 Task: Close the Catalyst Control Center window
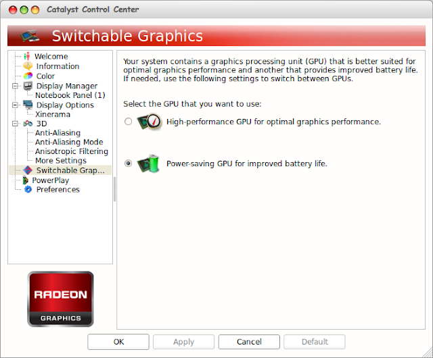point(13,10)
